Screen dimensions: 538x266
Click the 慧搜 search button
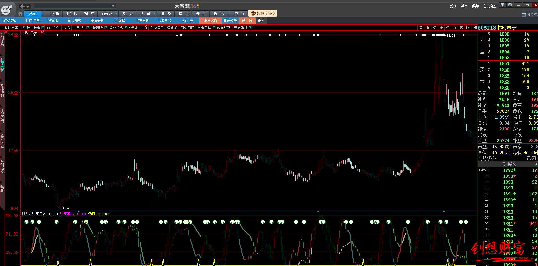247,21
